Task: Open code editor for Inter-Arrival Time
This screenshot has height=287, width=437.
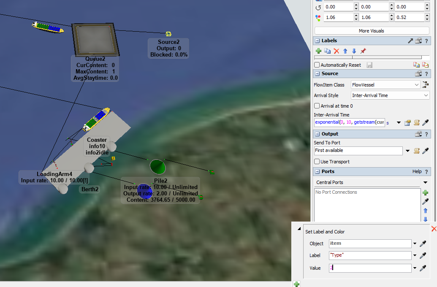Action: click(416, 123)
